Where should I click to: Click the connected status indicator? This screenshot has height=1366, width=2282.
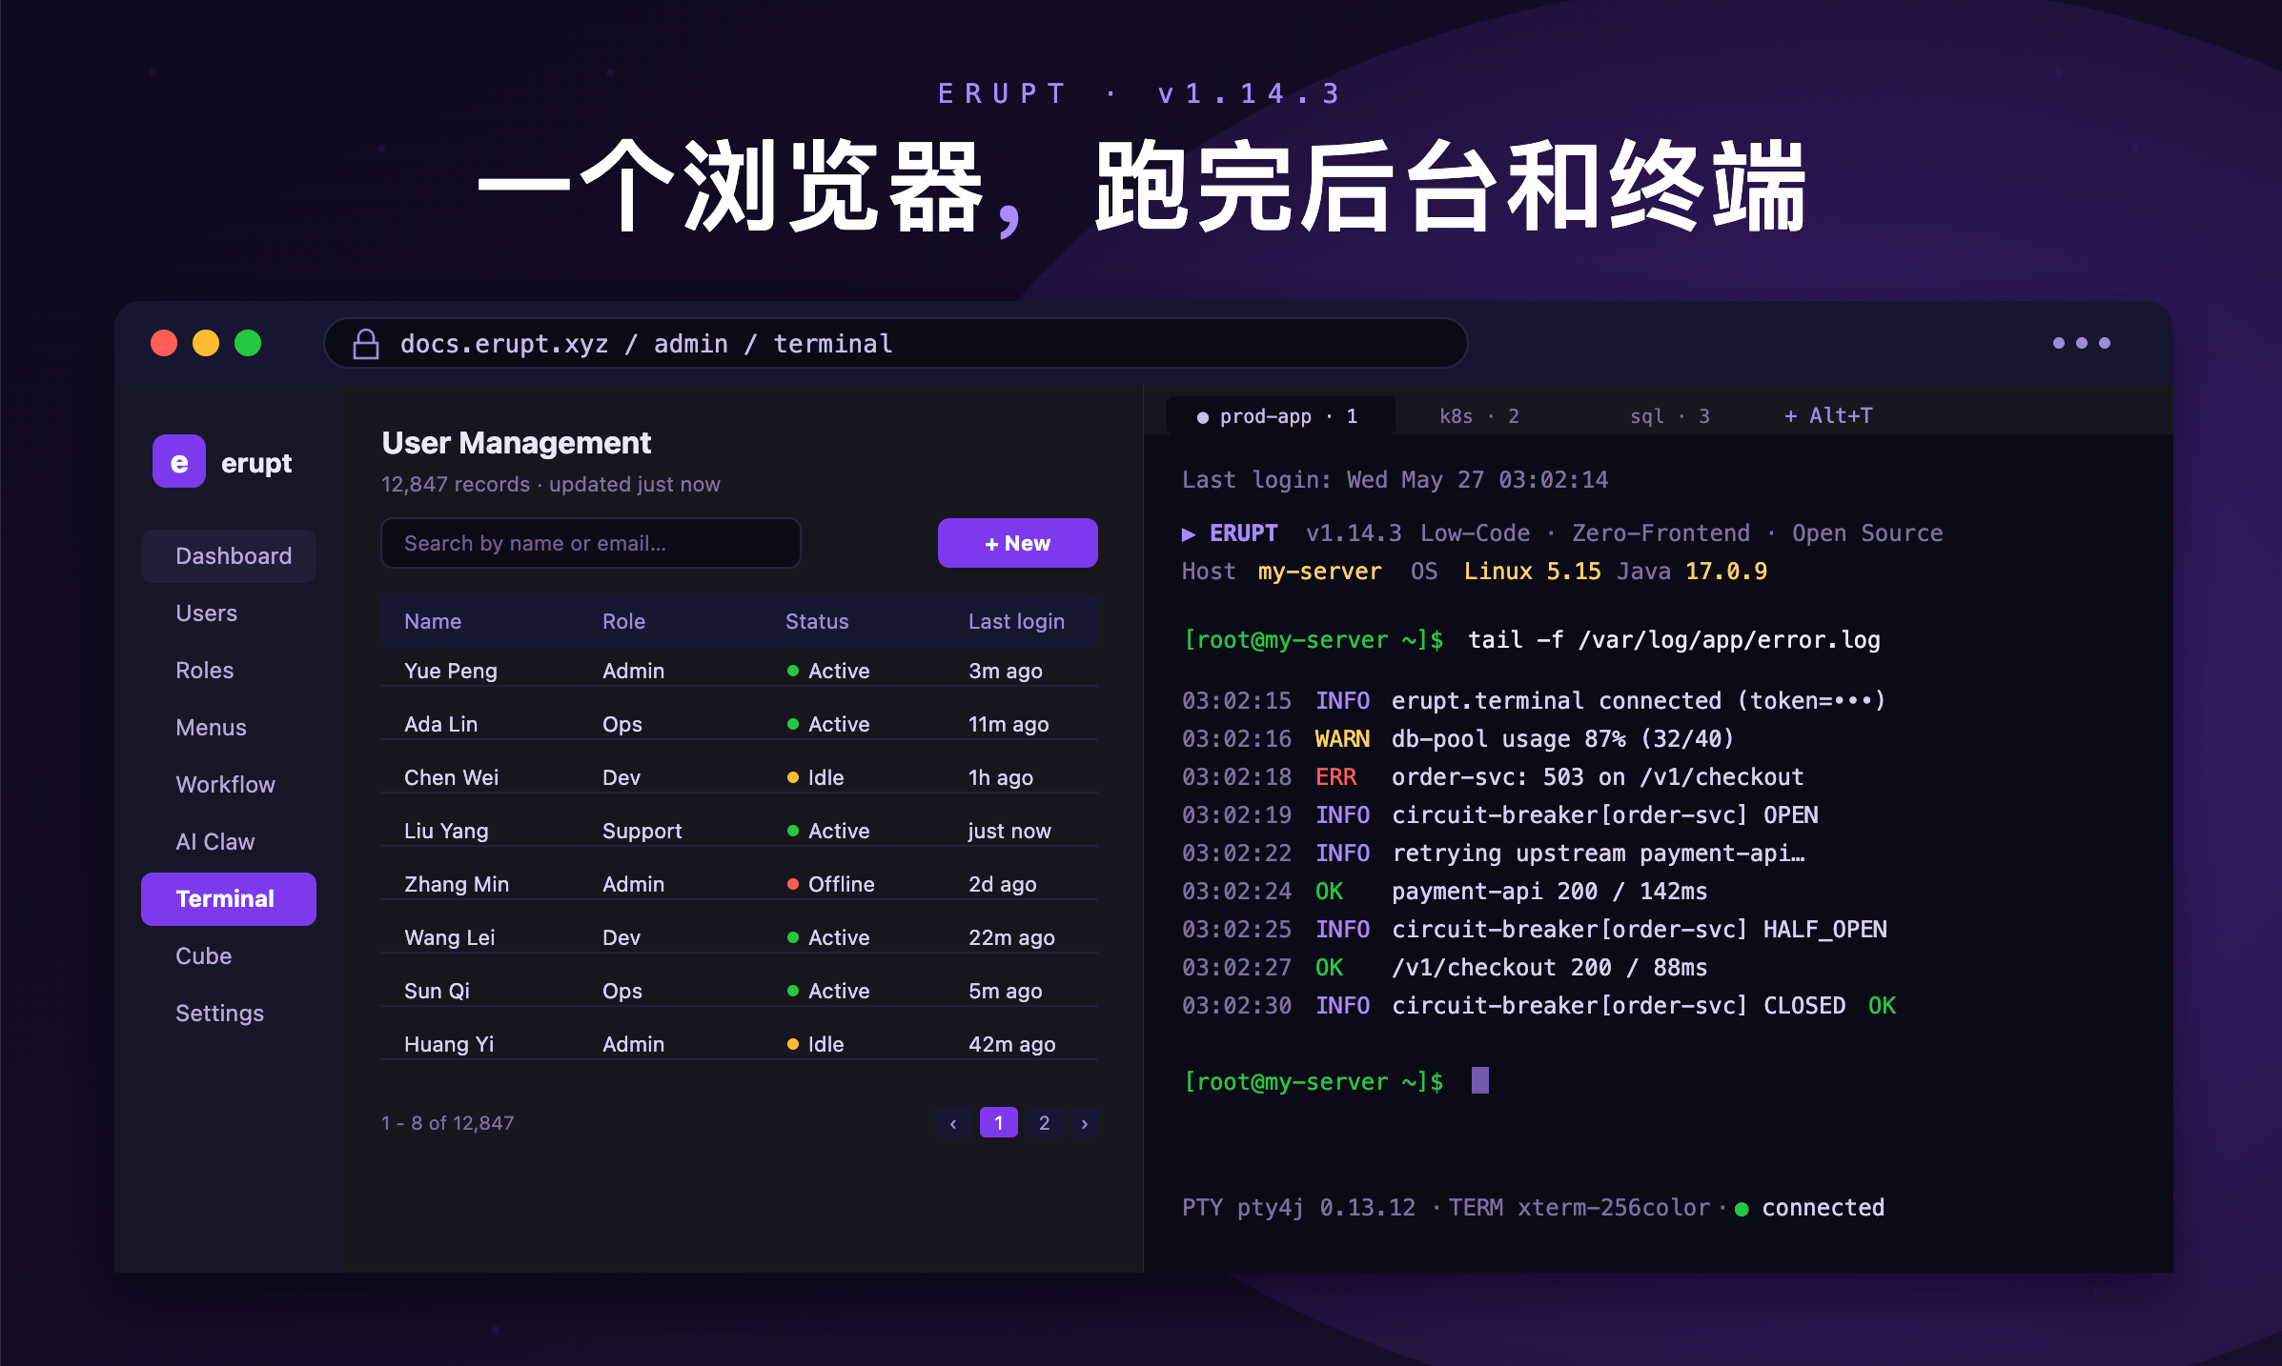point(1809,1208)
